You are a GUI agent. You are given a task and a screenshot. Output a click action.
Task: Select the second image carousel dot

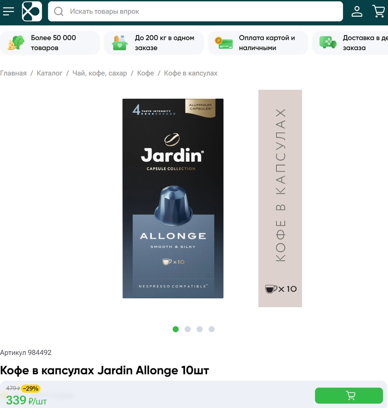pos(188,329)
